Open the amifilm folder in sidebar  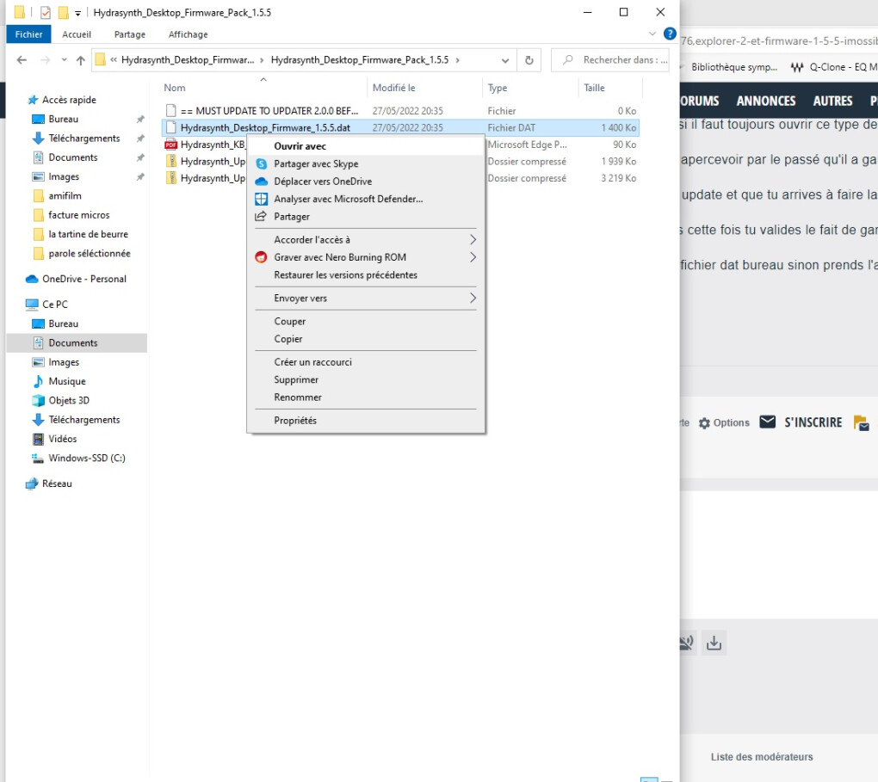tap(65, 196)
